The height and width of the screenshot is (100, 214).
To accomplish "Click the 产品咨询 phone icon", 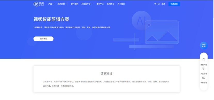I will coord(204,69).
